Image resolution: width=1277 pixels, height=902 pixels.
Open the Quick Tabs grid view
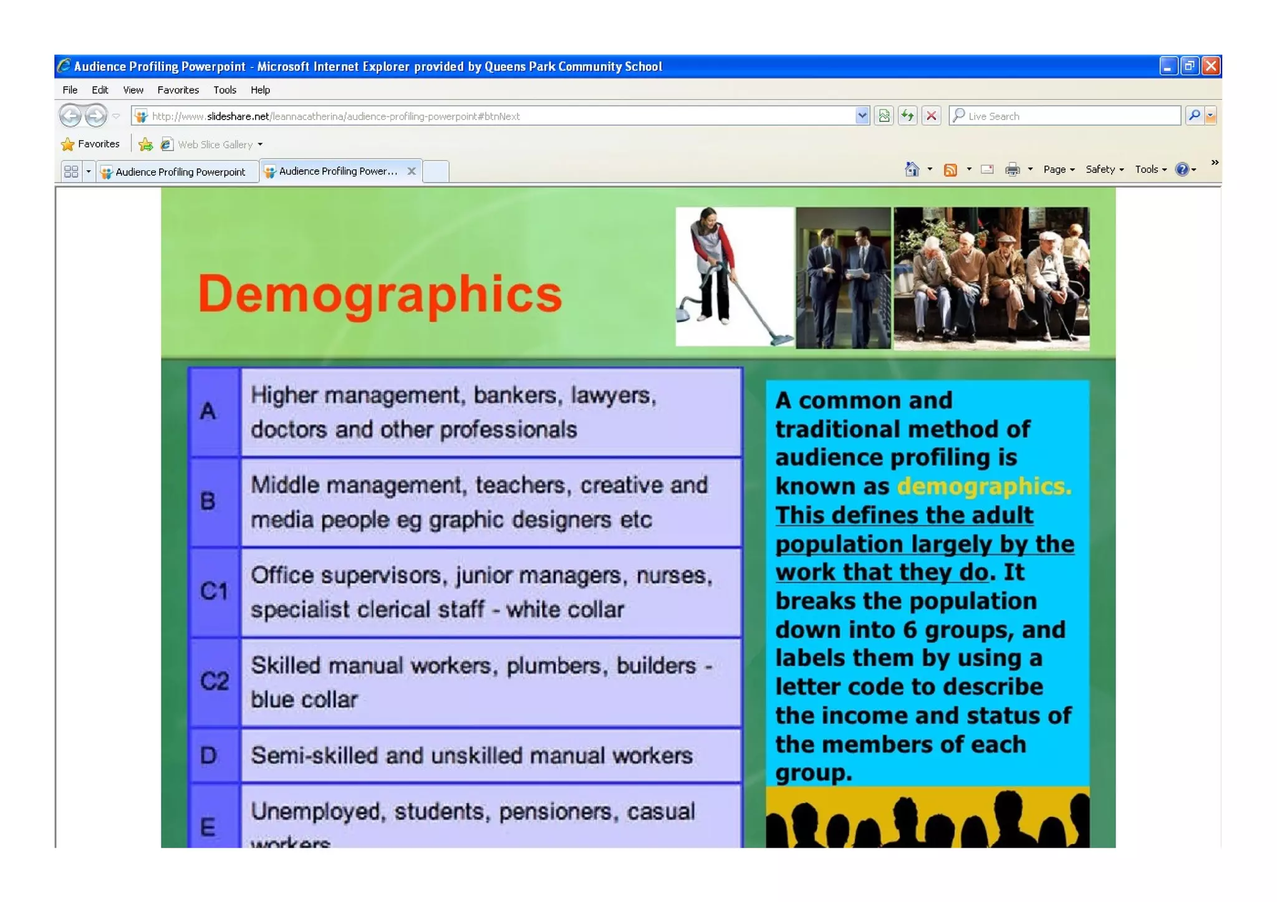[71, 171]
